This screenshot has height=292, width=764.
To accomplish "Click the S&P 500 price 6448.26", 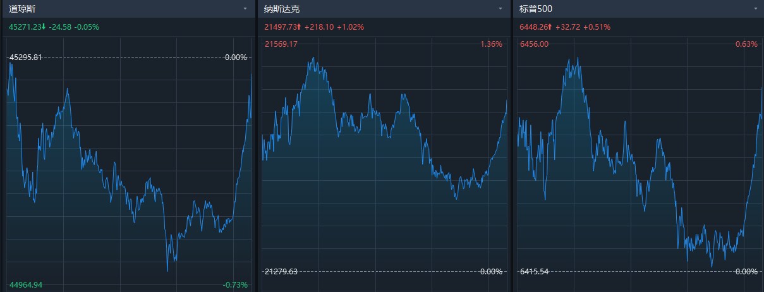I will tap(534, 27).
